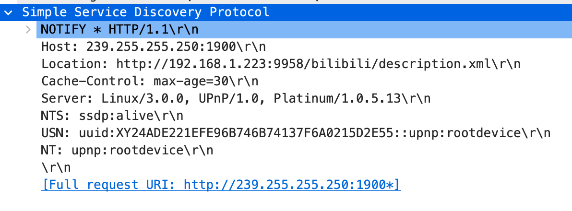Collapse the Simple Service Discovery Protocol section
Image resolution: width=572 pixels, height=211 pixels.
click(8, 12)
